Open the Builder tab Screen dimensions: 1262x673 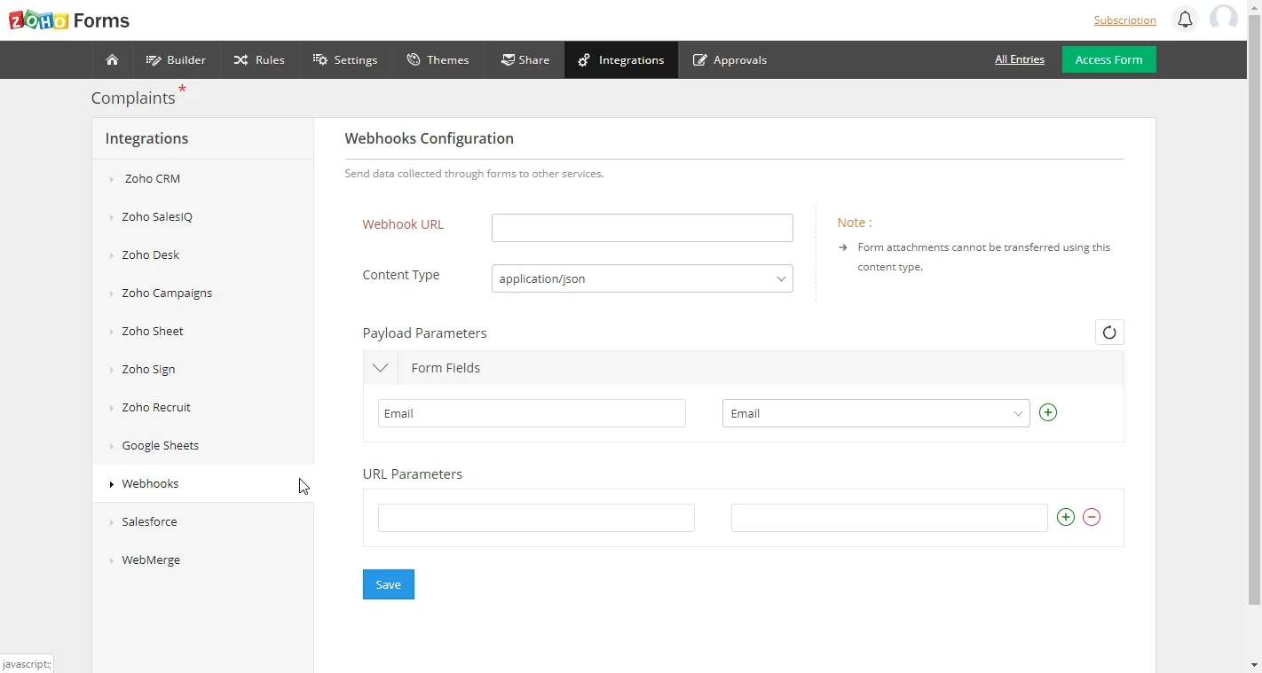pos(176,59)
